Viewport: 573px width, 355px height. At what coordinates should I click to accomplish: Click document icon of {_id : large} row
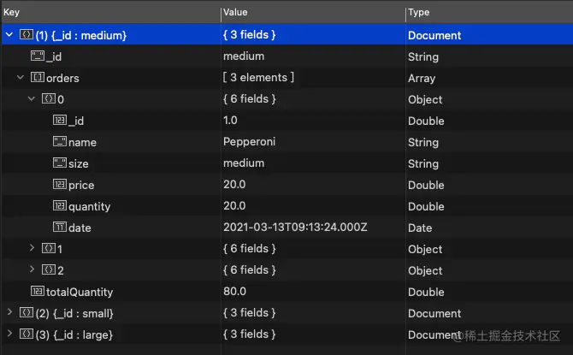27,334
